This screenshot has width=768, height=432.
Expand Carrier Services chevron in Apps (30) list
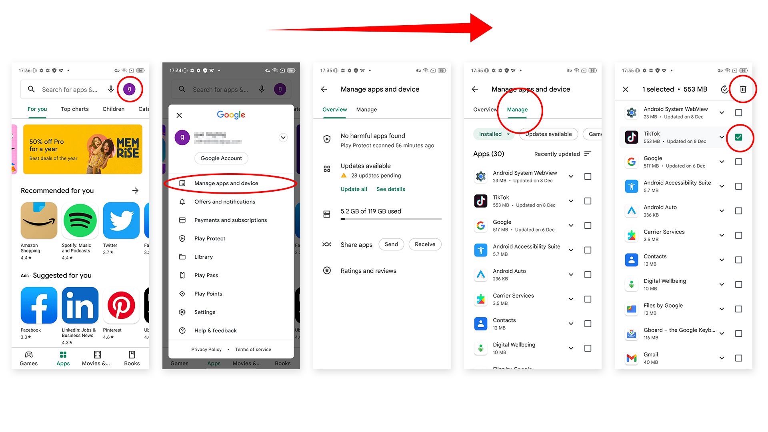[x=571, y=299]
